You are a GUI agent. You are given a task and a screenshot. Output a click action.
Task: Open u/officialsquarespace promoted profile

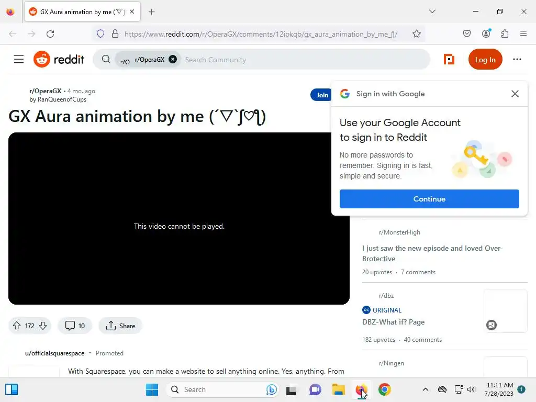(54, 353)
